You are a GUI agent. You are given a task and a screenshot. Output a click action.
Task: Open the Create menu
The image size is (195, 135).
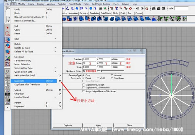coord(31,4)
